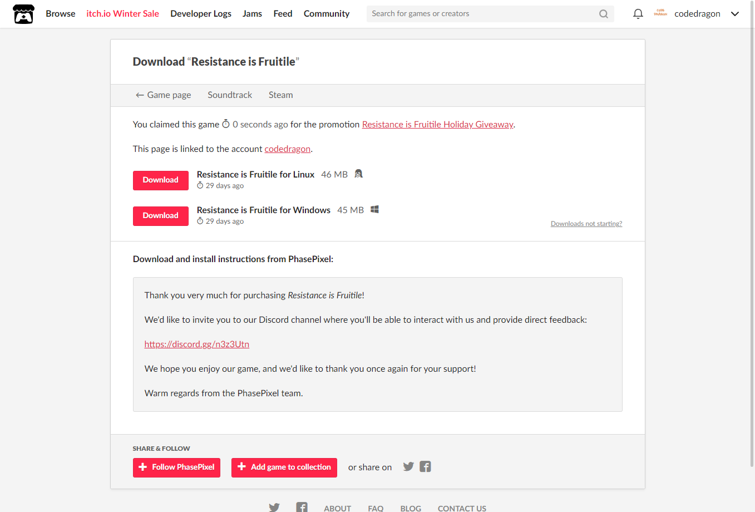
Task: Click the Linux penguin platform icon
Action: (x=359, y=174)
